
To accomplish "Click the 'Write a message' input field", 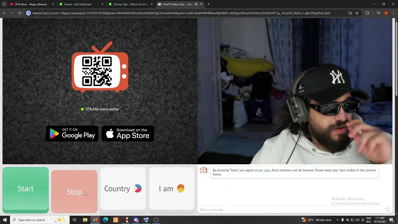I will click(291, 210).
